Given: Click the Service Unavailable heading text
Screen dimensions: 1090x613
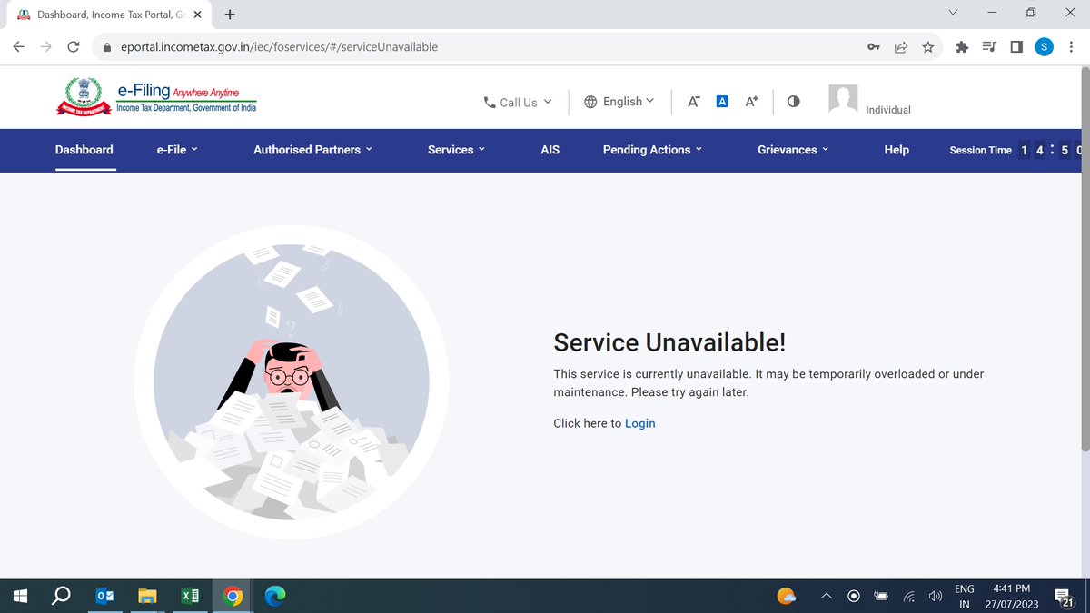Looking at the screenshot, I should pos(669,342).
